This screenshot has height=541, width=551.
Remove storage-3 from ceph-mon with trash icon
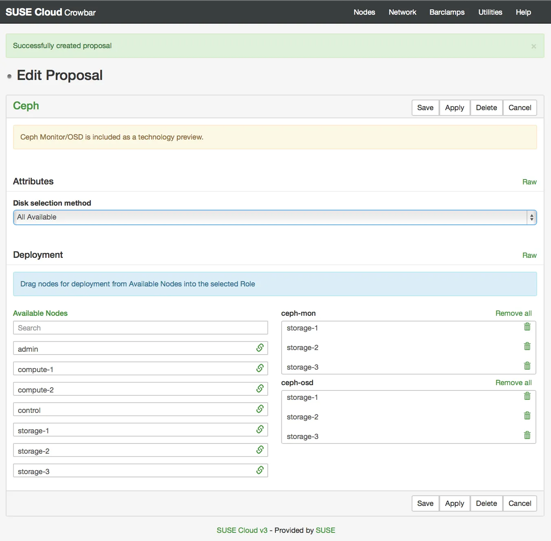(x=527, y=366)
